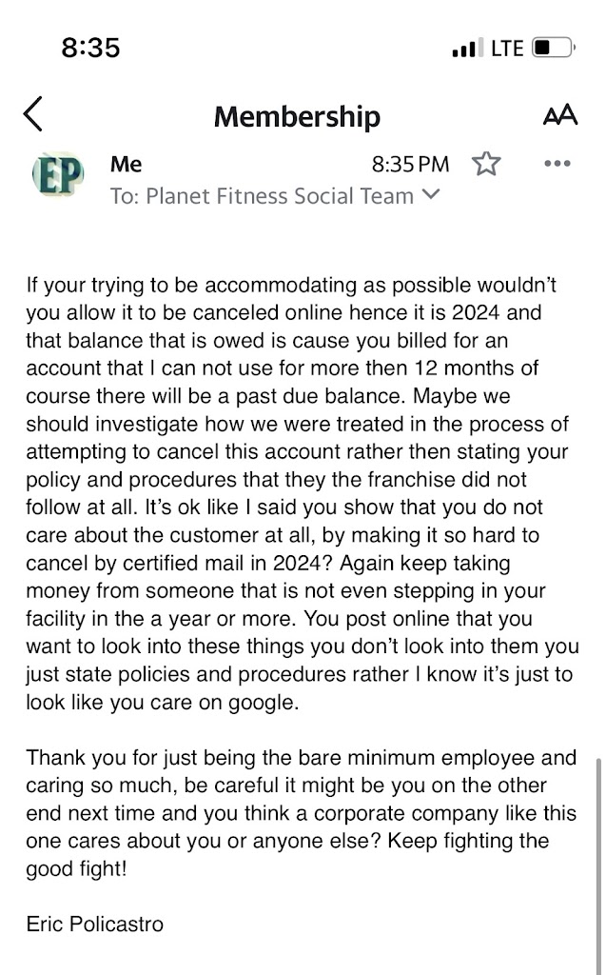The width and height of the screenshot is (606, 975).
Task: Expand recipient details chevron
Action: click(x=431, y=195)
